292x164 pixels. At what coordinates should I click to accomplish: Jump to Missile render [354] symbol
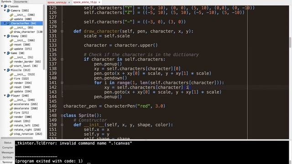pos(23,83)
